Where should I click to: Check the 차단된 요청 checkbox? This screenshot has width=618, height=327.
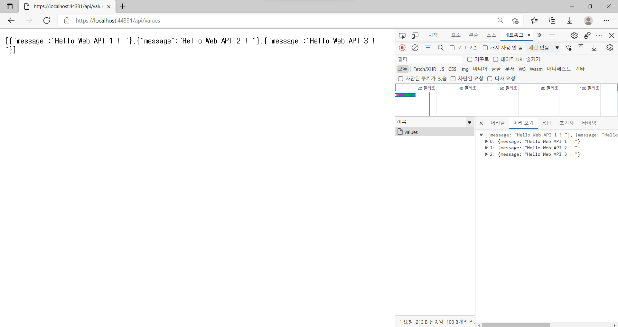453,79
